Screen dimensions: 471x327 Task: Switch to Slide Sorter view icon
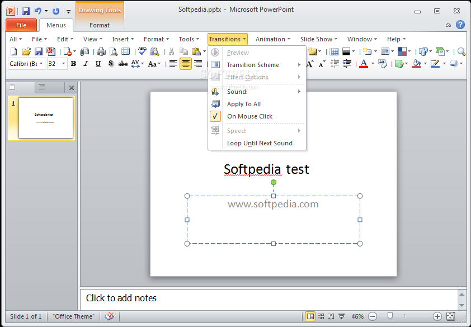pos(321,316)
